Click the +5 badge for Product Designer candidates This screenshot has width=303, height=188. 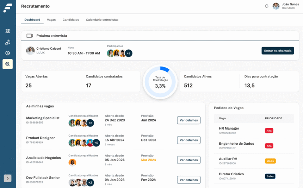click(x=96, y=143)
